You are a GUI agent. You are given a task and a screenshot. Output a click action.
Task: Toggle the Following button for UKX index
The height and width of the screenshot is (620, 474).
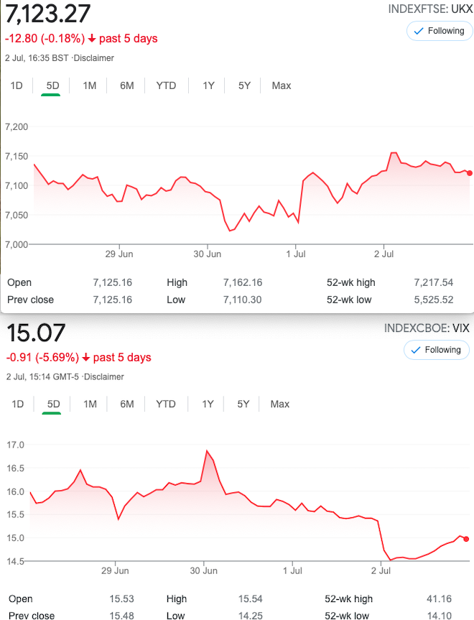(438, 31)
